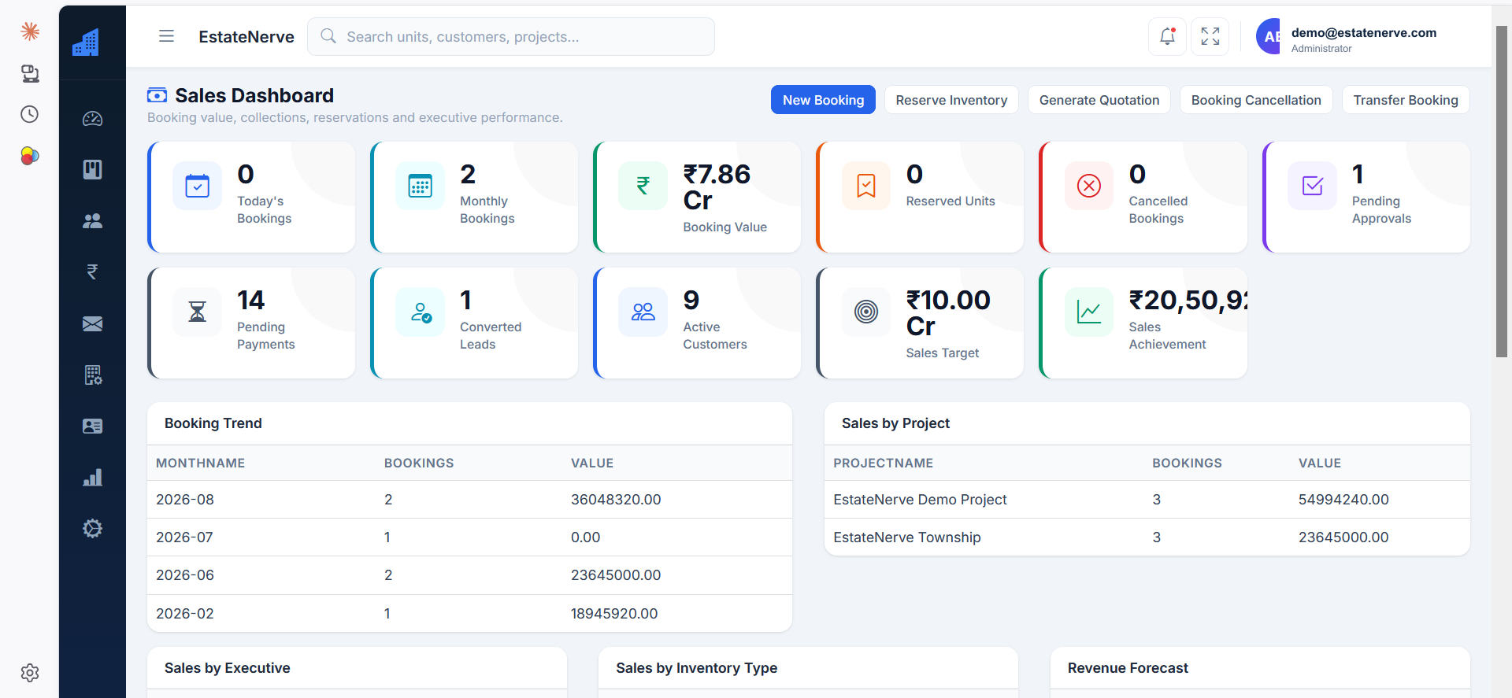Click the Active Customers people icon
1512x698 pixels.
(643, 312)
